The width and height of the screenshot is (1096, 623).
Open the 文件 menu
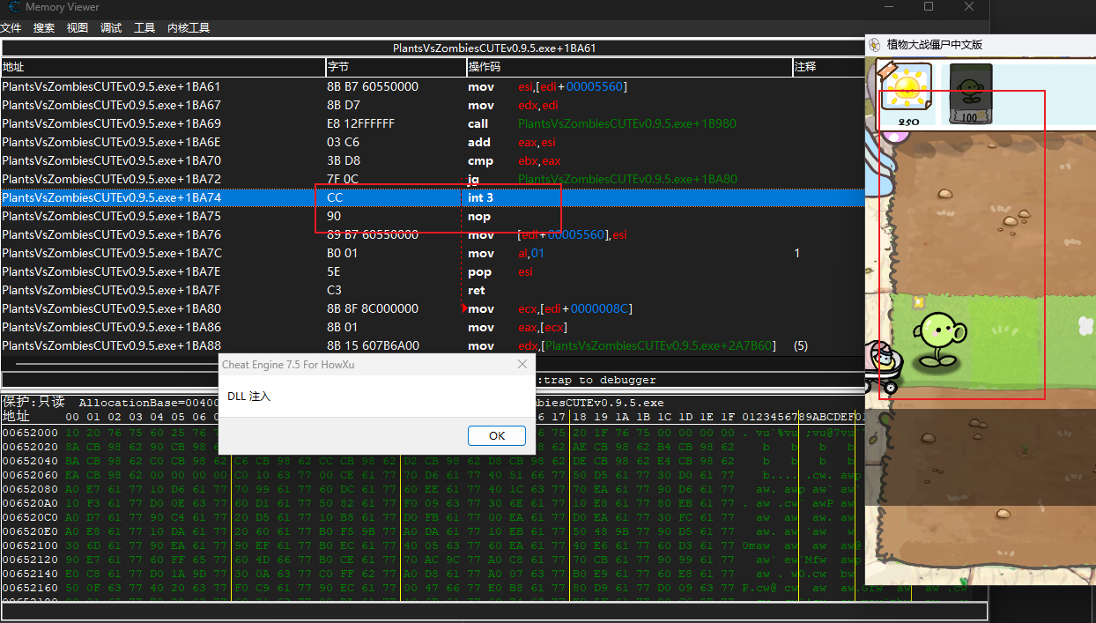pos(11,28)
